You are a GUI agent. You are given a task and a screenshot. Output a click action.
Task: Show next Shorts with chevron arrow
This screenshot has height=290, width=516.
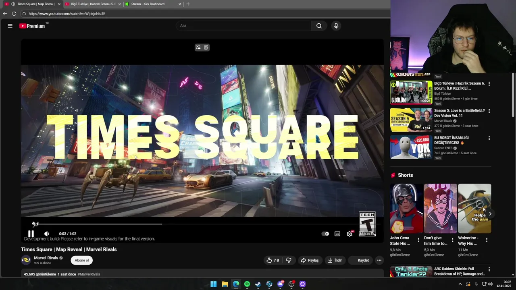[x=490, y=214]
